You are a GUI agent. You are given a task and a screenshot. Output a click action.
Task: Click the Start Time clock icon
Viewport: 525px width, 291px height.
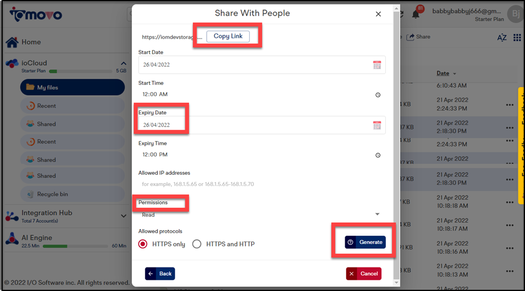[378, 95]
